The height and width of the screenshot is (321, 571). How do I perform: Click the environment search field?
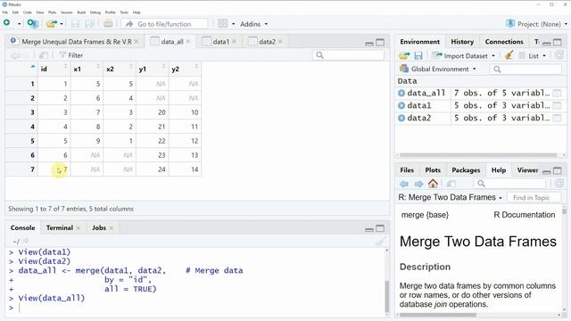(525, 70)
